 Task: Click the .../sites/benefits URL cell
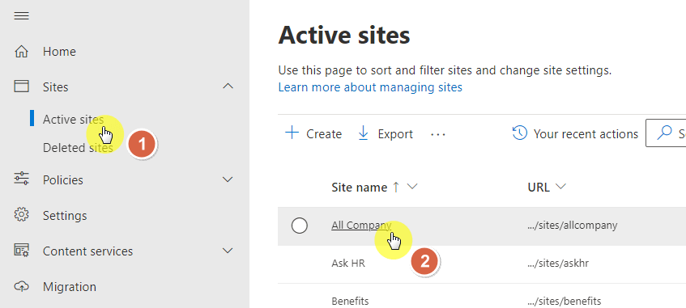coord(565,301)
